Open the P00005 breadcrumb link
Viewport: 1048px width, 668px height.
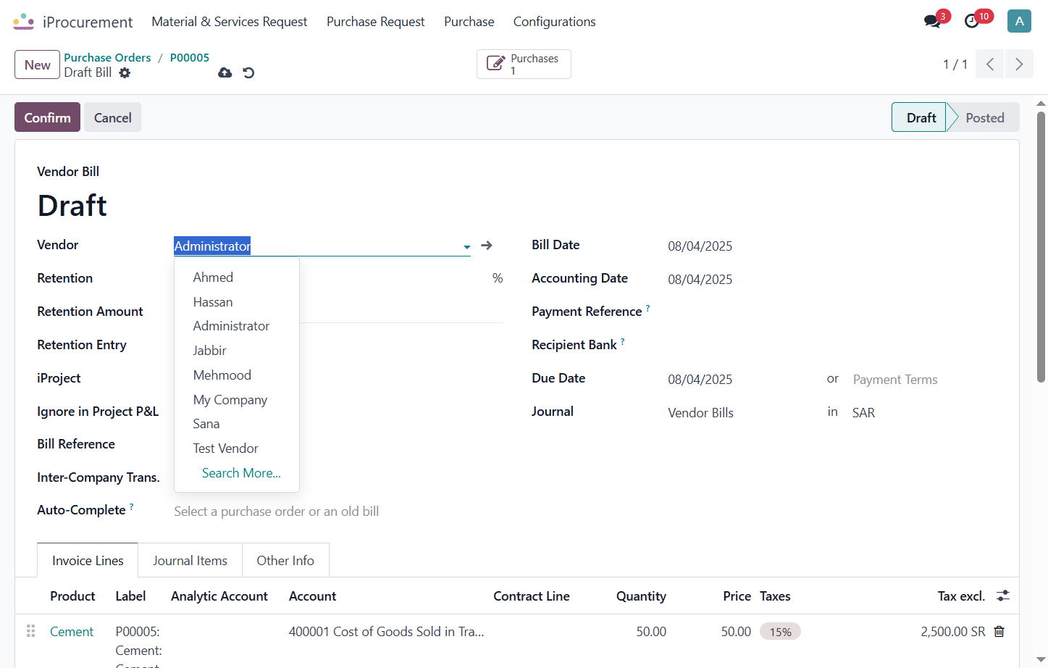click(x=190, y=57)
